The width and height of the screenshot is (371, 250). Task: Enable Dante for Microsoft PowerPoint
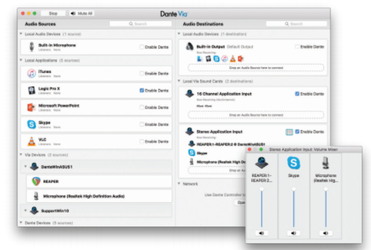(142, 107)
